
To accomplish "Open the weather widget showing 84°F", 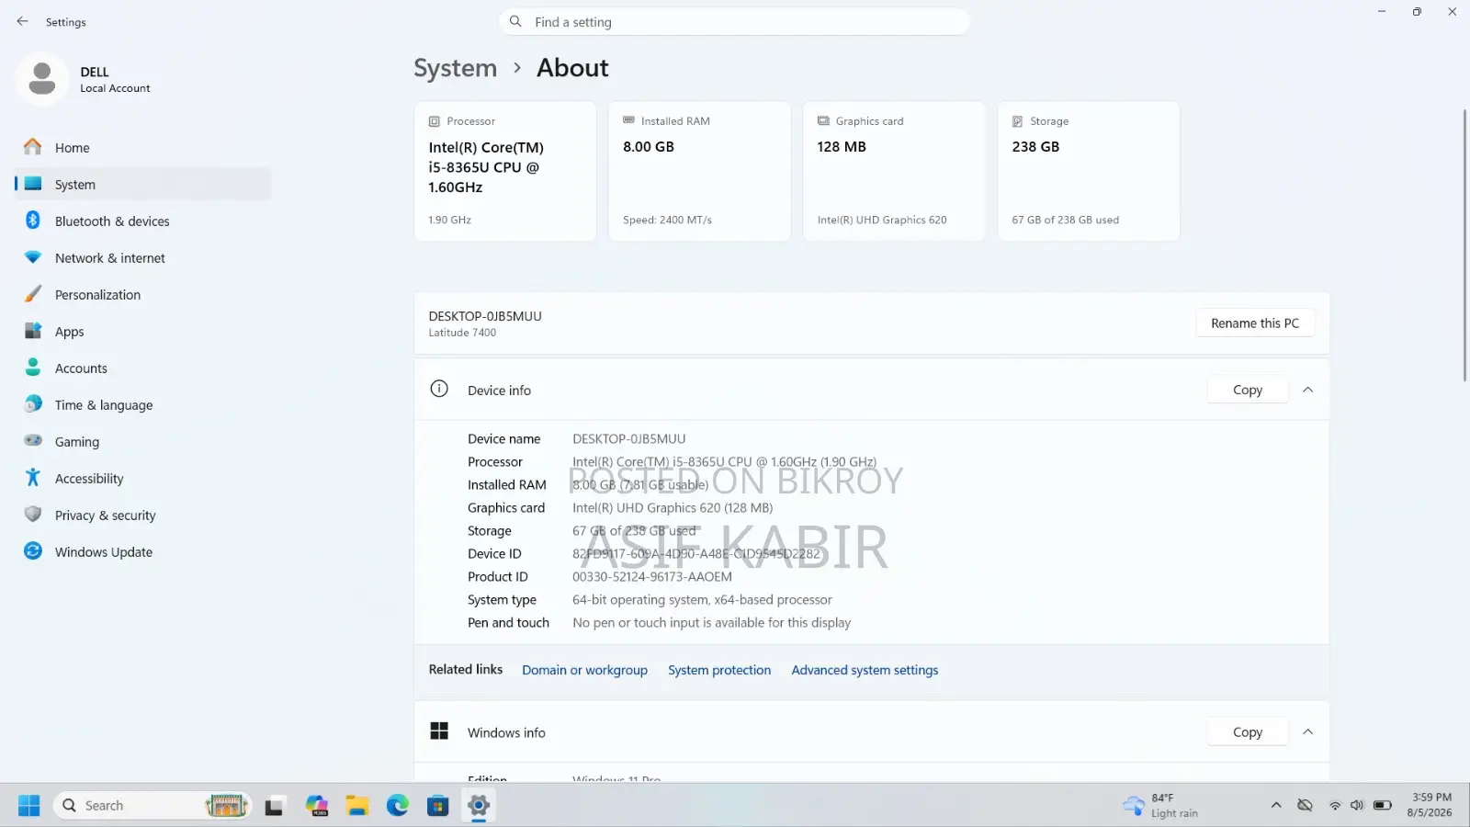I will tap(1160, 806).
